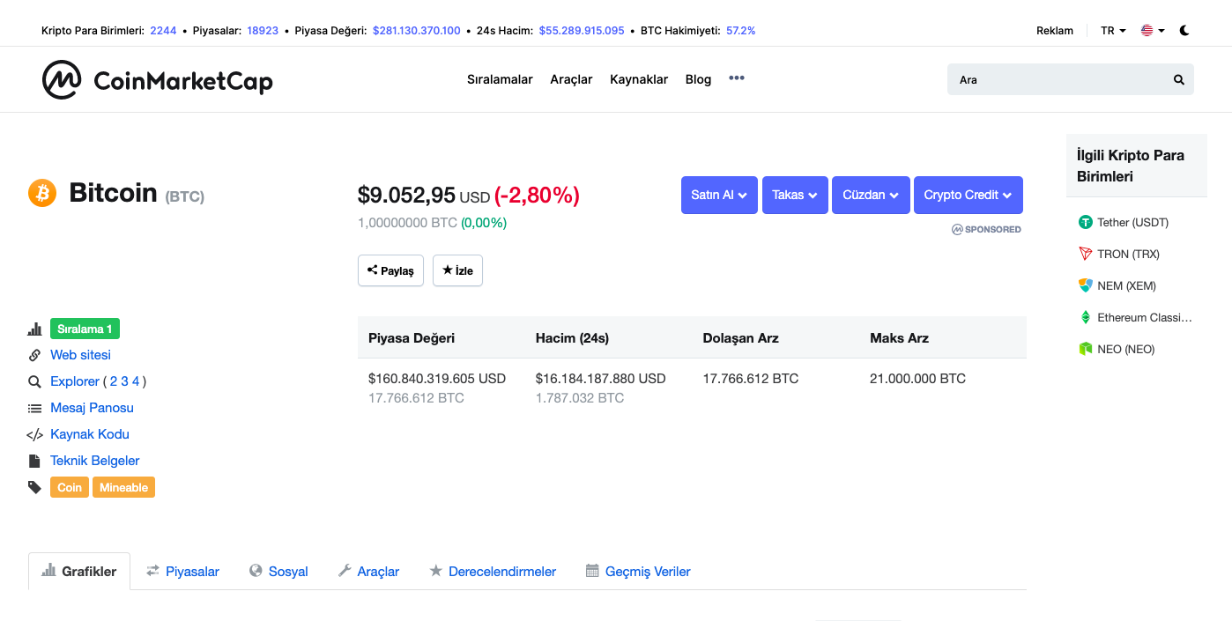Open the Tether (USDT) link
The image size is (1232, 621).
point(1132,222)
